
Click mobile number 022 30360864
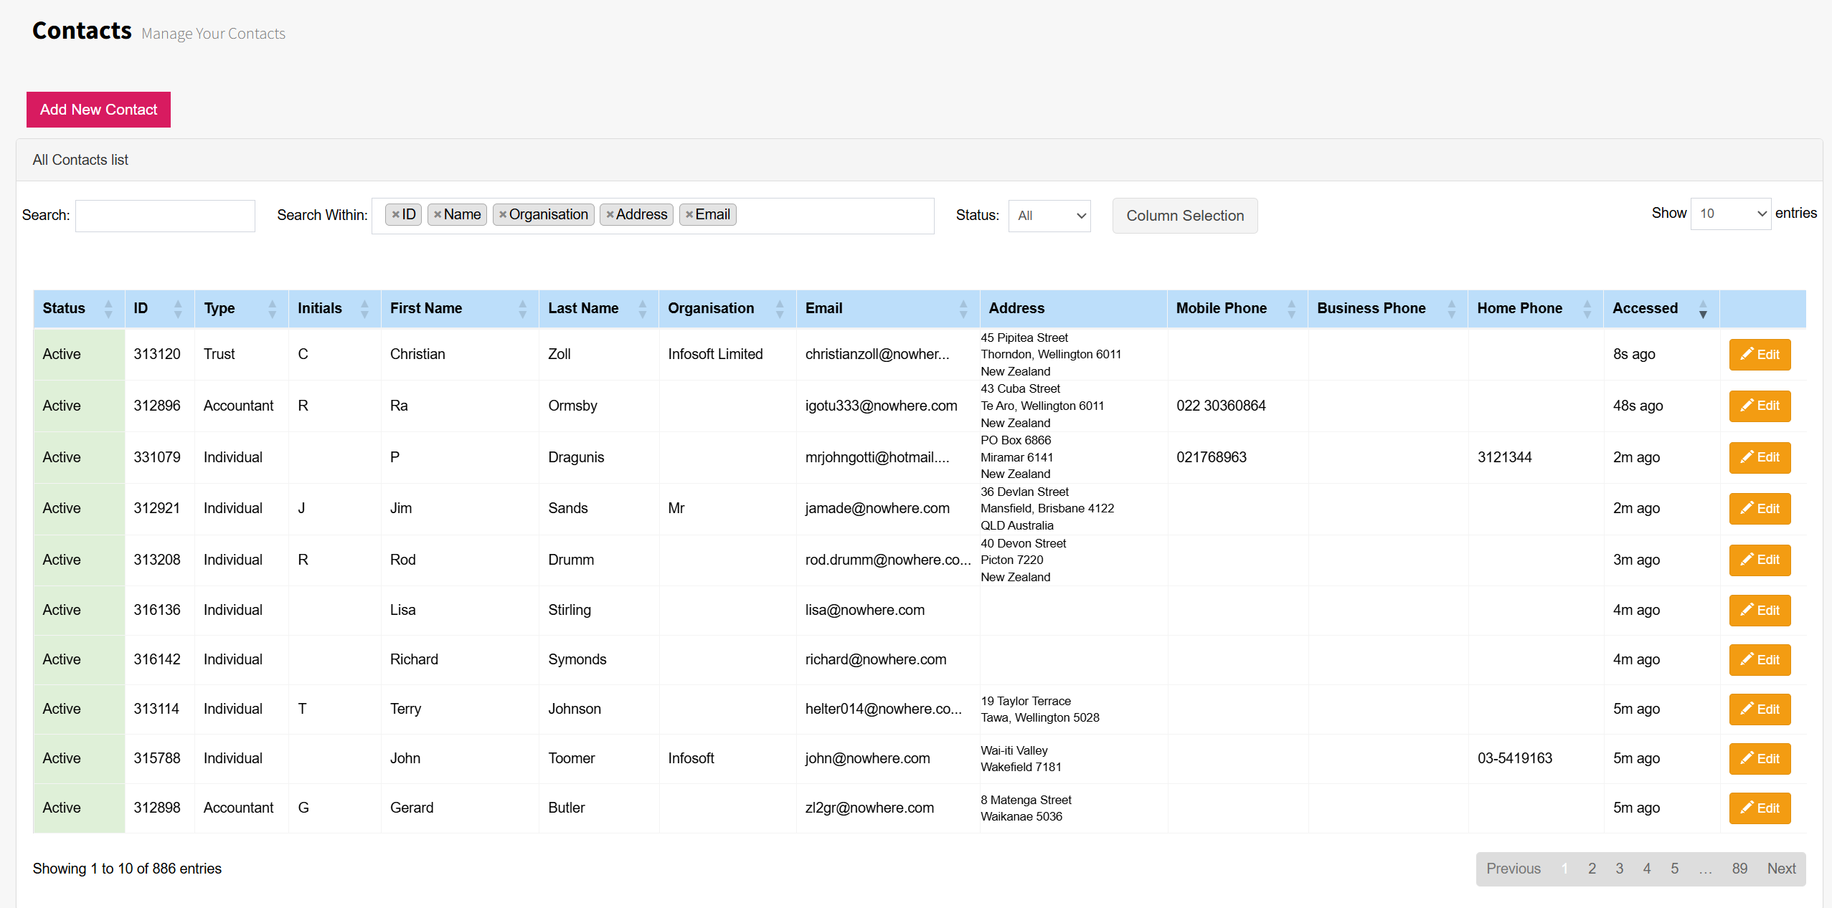pos(1221,406)
